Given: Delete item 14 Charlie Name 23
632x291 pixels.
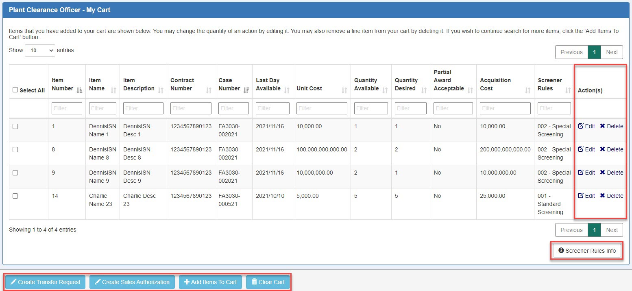Looking at the screenshot, I should 611,196.
